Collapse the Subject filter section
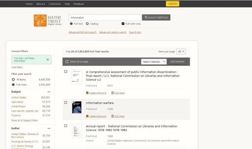 (x=49, y=92)
